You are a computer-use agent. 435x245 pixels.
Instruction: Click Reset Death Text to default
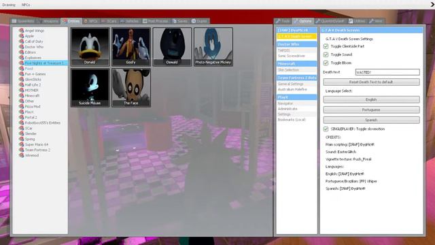[x=372, y=82]
